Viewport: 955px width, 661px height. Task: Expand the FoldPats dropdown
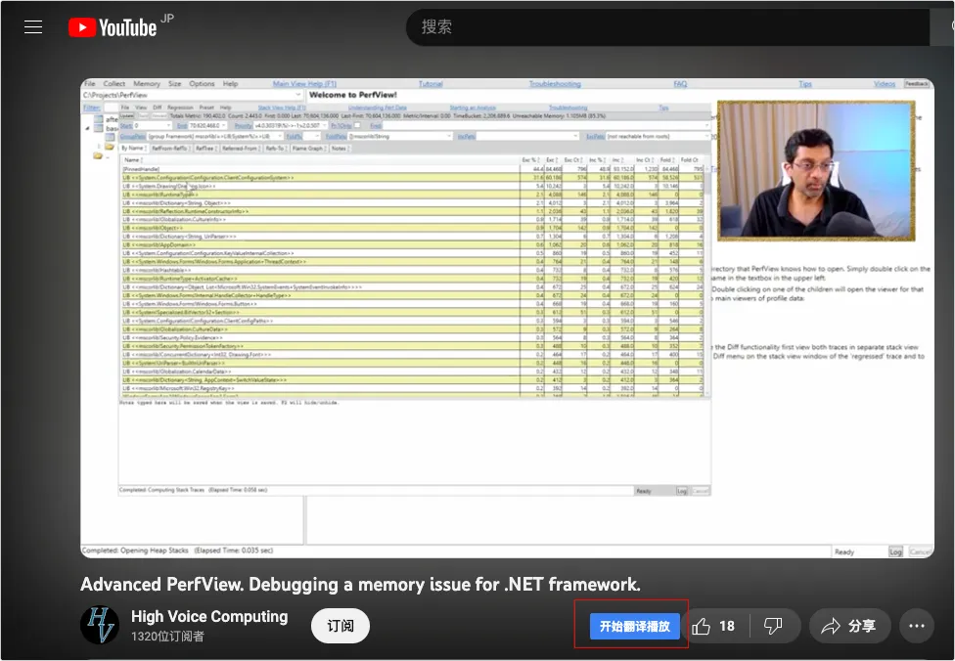[449, 136]
